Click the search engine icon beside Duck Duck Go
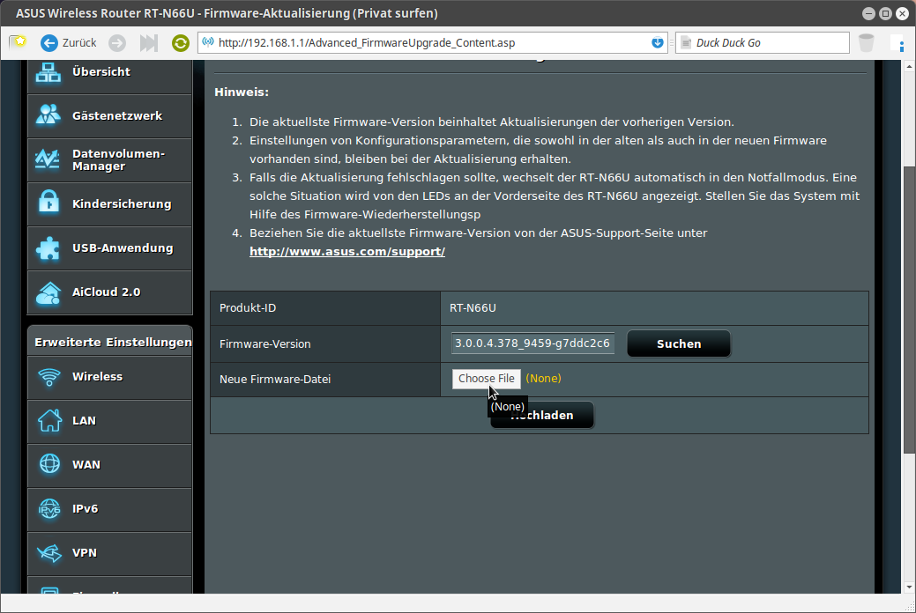Screen dimensions: 916x613 coord(686,42)
